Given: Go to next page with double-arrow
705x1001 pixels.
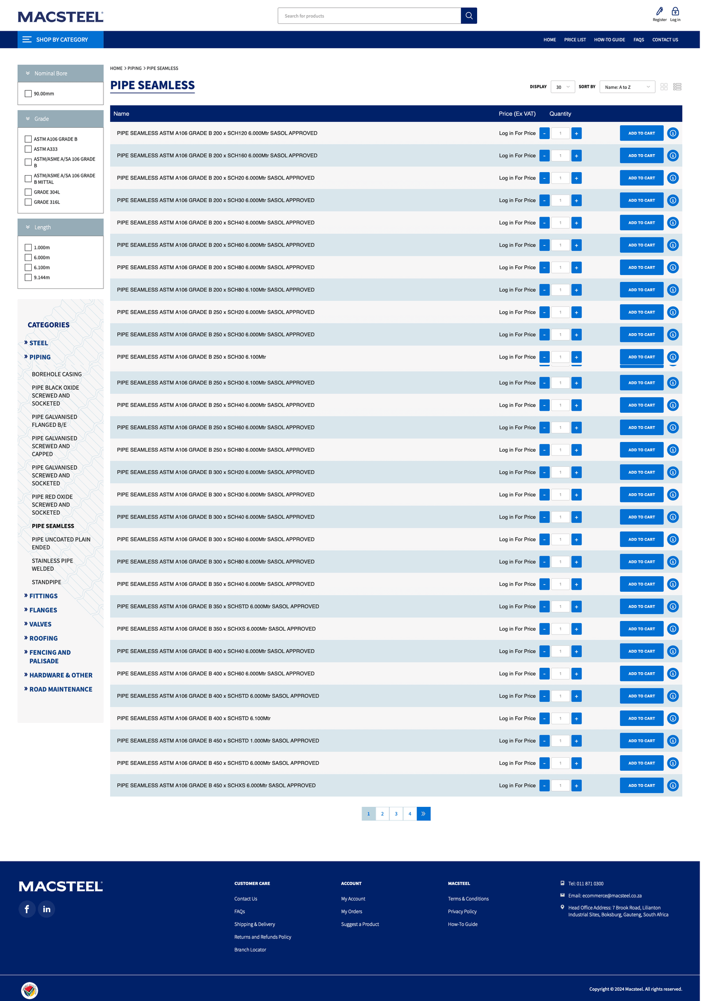Looking at the screenshot, I should coord(423,814).
